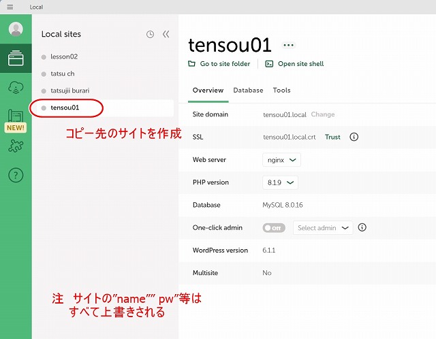Open the Local sites icon in sidebar
Screen dimensions: 436x339
[x=16, y=59]
